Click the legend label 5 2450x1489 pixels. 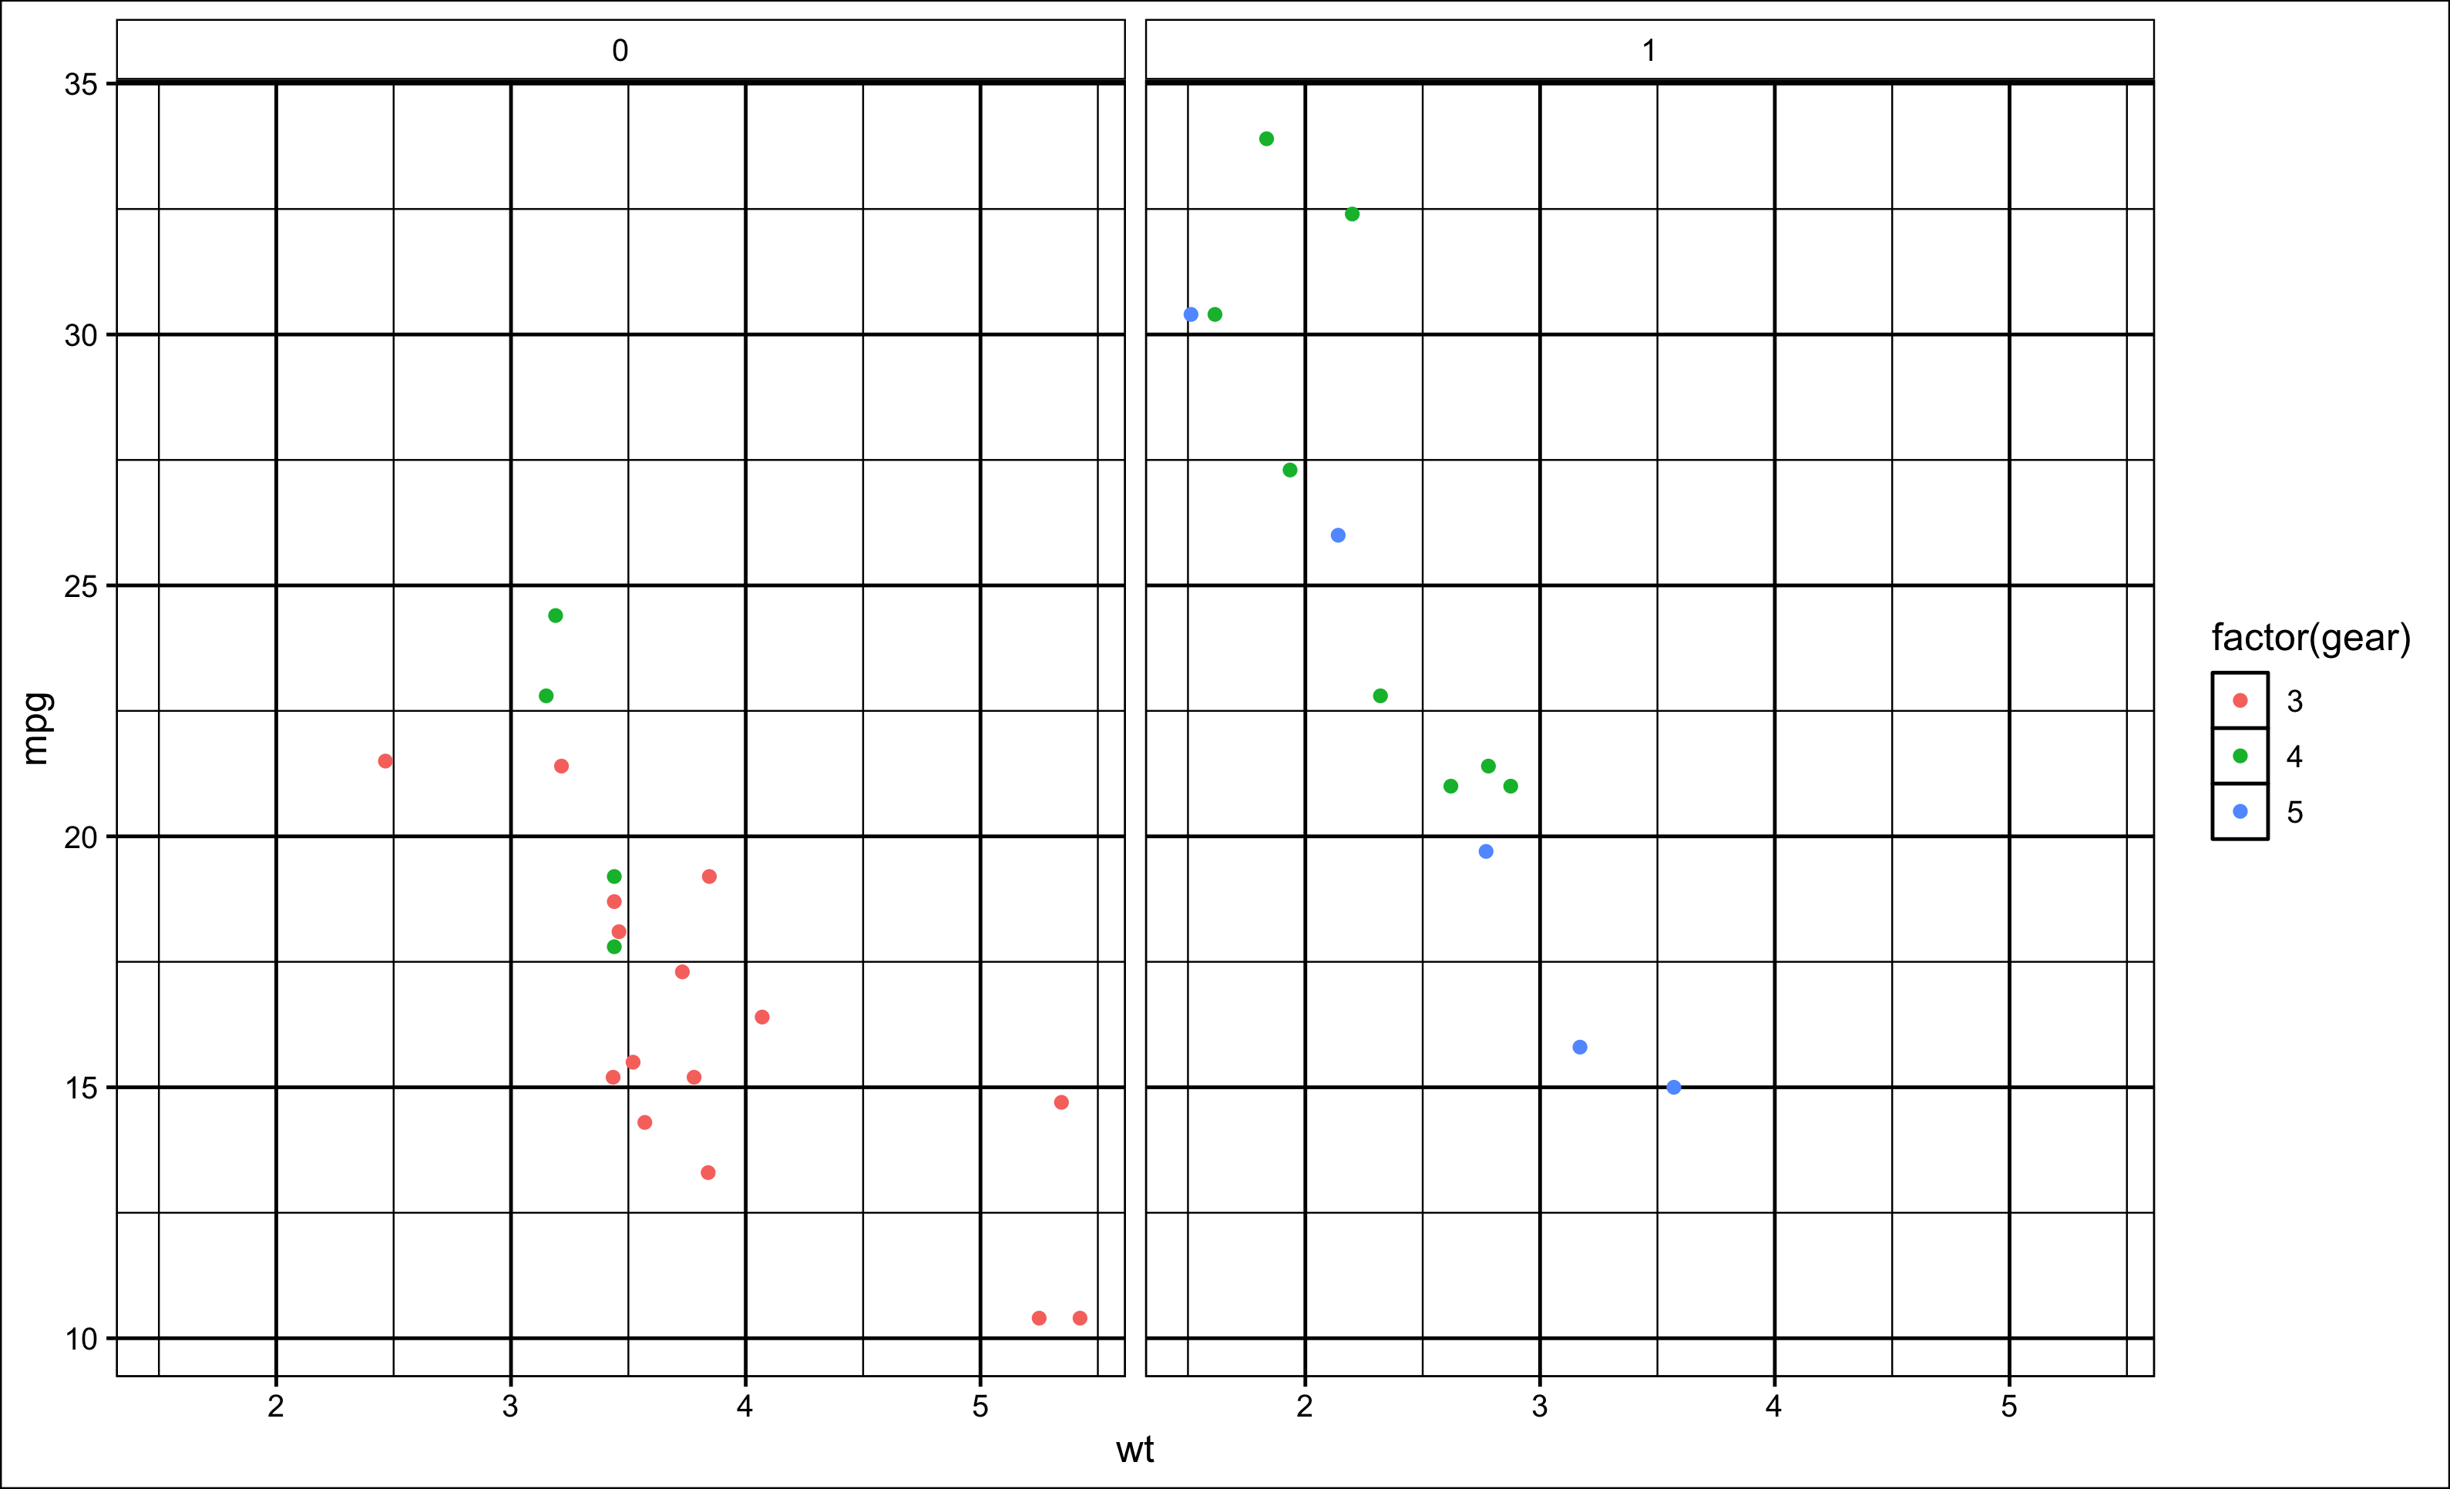tap(2295, 813)
